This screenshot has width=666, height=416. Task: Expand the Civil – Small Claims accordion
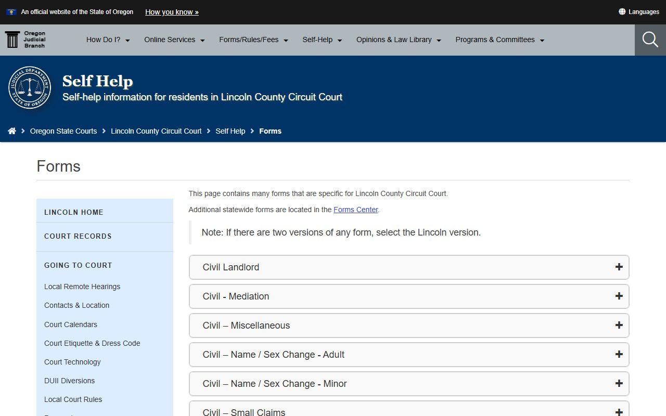point(409,409)
